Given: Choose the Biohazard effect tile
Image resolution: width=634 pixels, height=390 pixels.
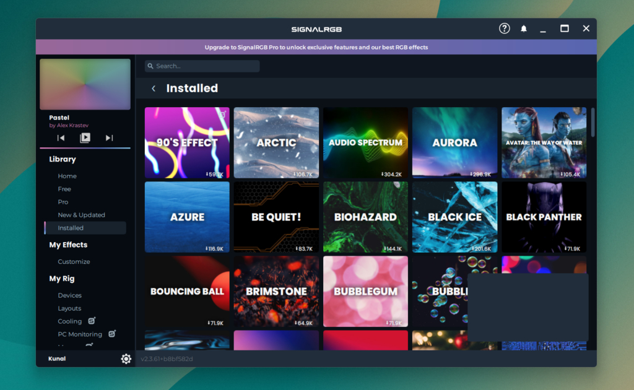Looking at the screenshot, I should tap(365, 217).
